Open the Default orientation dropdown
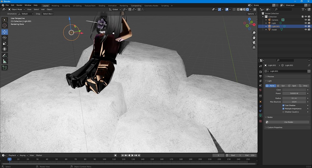Screen dimensions: 312x168 (x=26, y=14)
